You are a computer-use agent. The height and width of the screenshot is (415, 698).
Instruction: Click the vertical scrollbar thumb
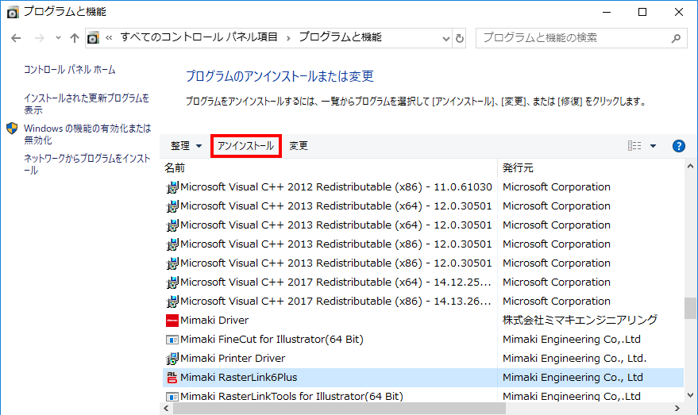(690, 308)
